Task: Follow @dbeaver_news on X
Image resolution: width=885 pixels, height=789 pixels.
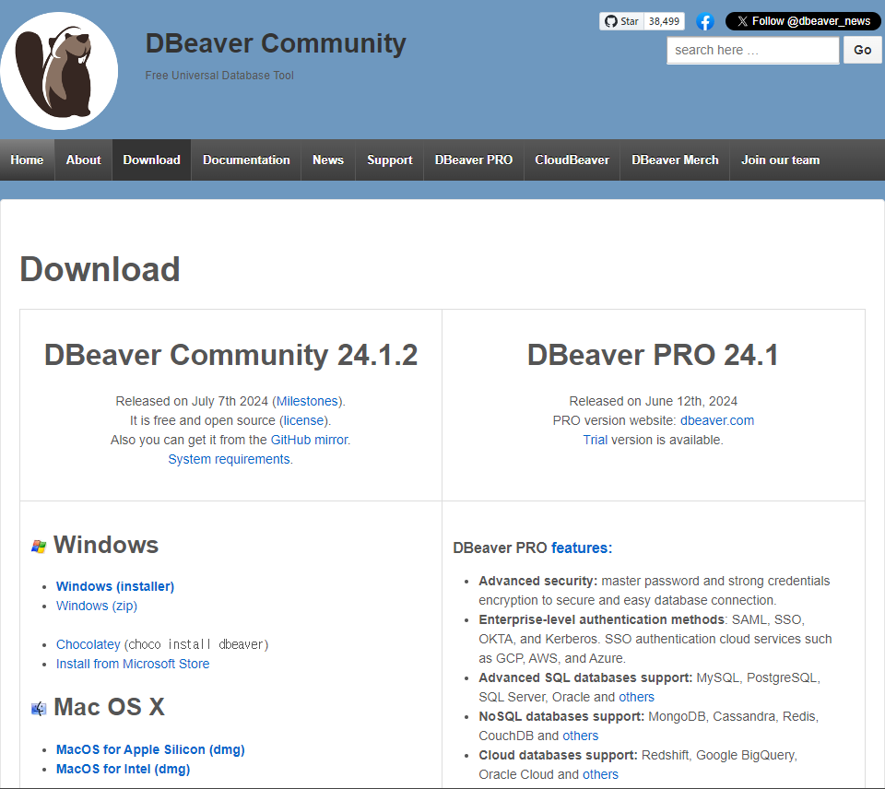Action: (803, 21)
